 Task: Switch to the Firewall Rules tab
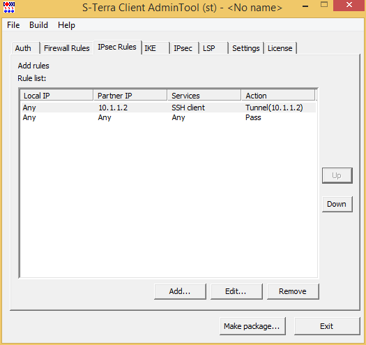click(x=67, y=48)
